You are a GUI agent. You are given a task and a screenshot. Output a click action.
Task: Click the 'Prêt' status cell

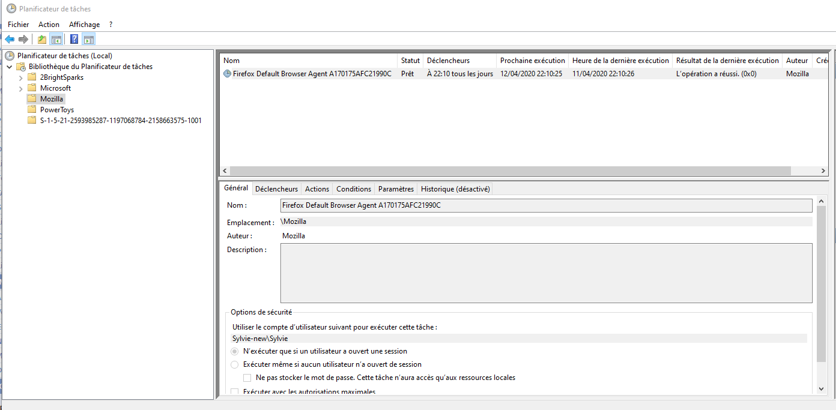pyautogui.click(x=407, y=74)
